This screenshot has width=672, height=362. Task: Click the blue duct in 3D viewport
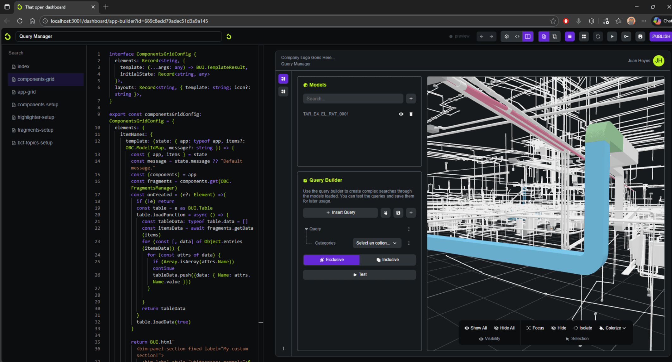coord(595,203)
